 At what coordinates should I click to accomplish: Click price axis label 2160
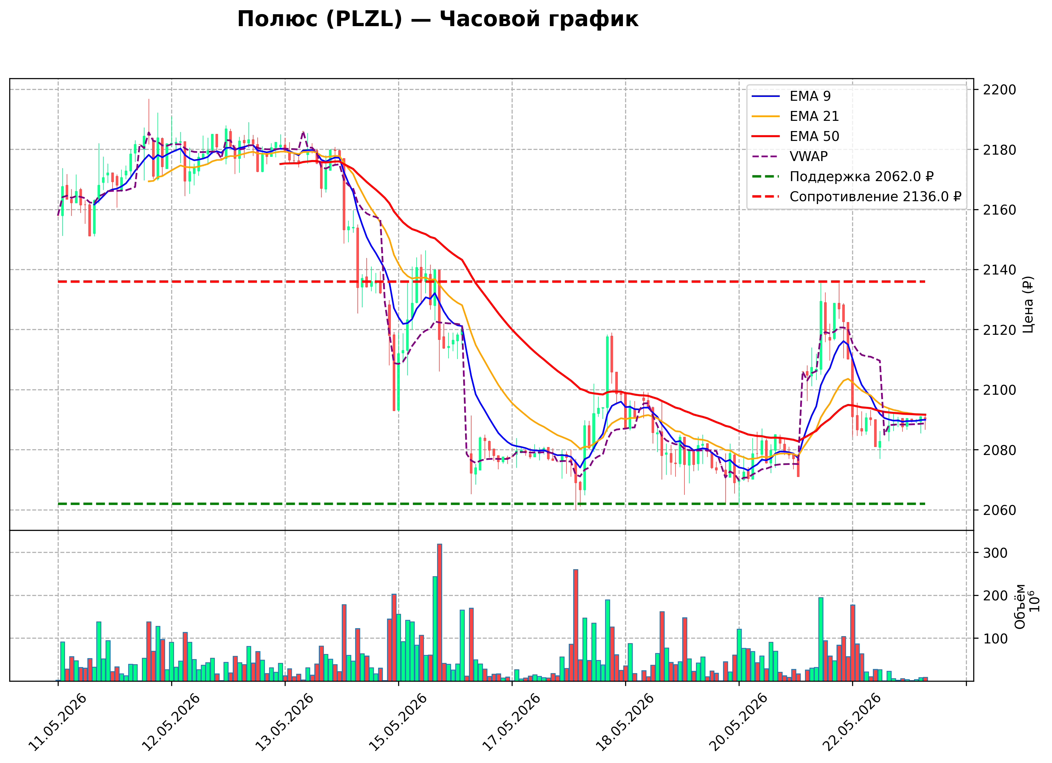tap(1000, 210)
